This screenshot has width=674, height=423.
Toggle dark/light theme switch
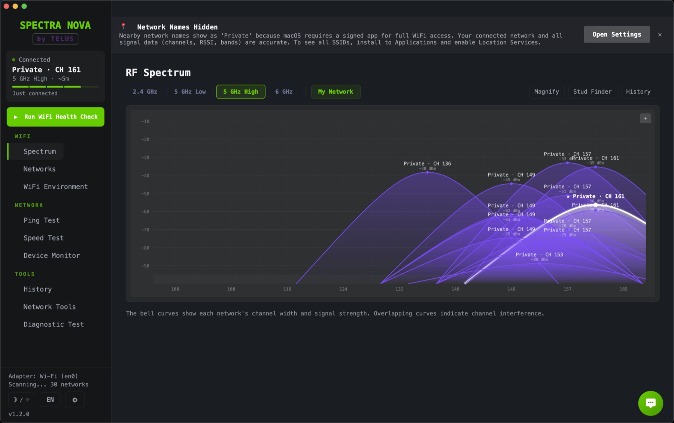tap(21, 400)
